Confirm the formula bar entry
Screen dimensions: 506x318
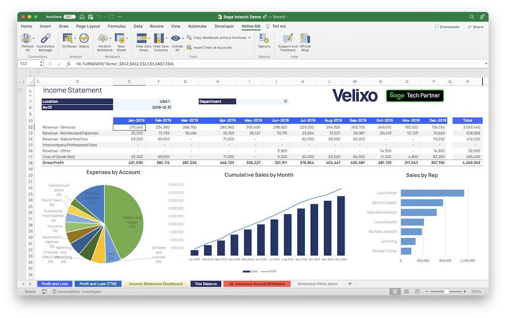coord(59,64)
